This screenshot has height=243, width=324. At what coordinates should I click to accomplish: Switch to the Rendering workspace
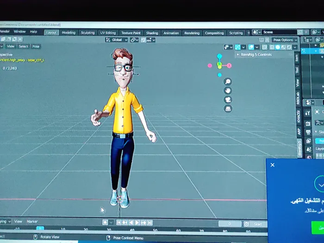click(x=192, y=33)
